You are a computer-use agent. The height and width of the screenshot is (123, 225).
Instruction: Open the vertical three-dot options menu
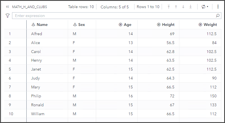click(218, 7)
